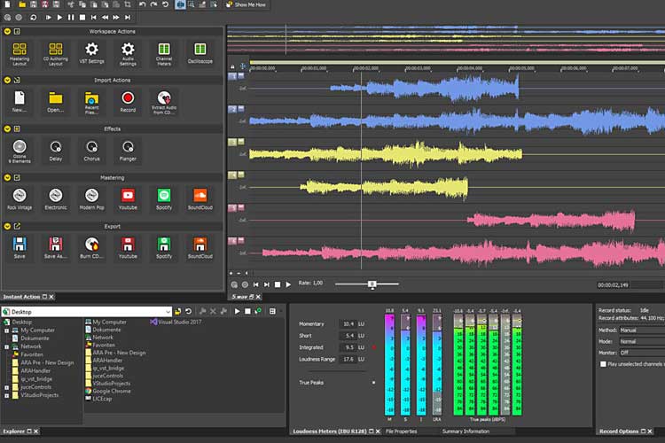Click the Redo toolbar icon
665x443 pixels.
(153, 4)
